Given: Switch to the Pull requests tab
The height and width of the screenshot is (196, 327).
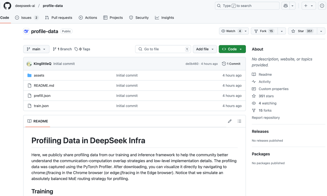Looking at the screenshot, I should click(59, 18).
